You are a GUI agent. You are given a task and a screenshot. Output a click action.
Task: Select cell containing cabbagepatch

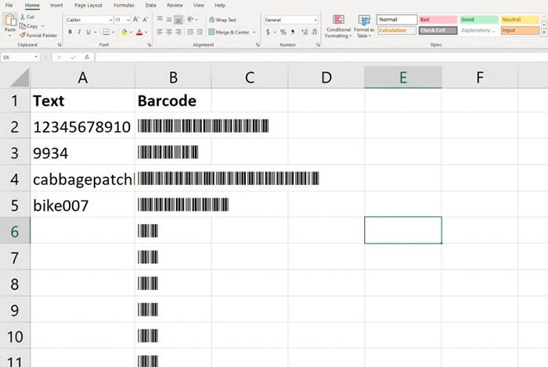(82, 178)
